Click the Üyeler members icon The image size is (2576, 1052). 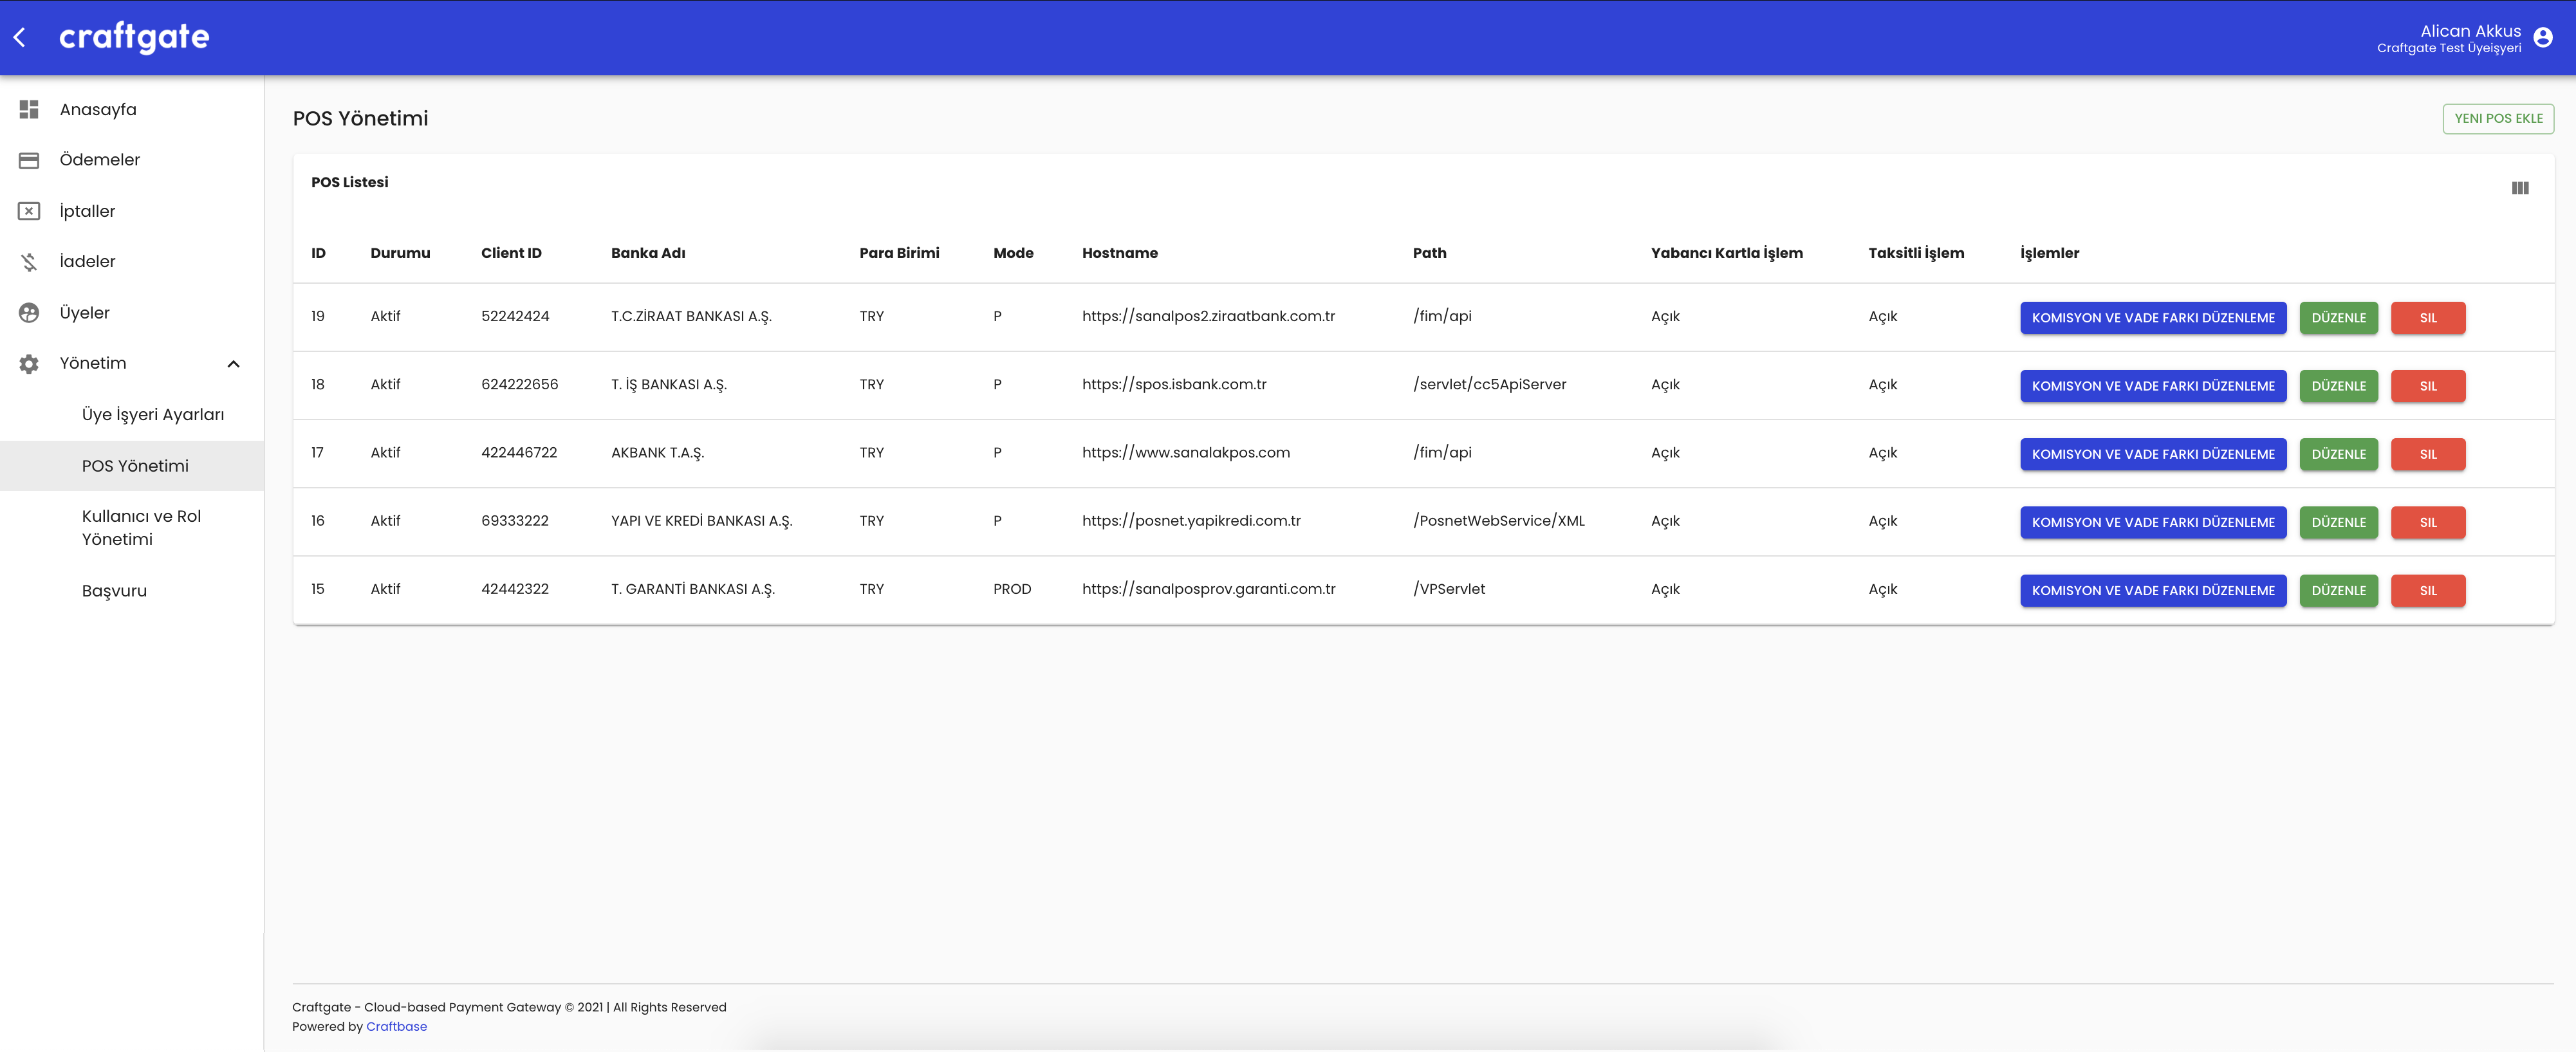29,313
